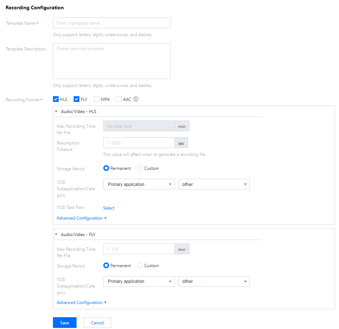
Task: Click Select link for VOD Task Flow
Action: point(109,208)
